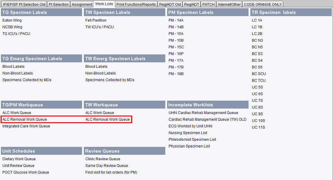Open ECG Worklist by Unit UHN
This screenshot has height=180, width=333.
click(190, 126)
